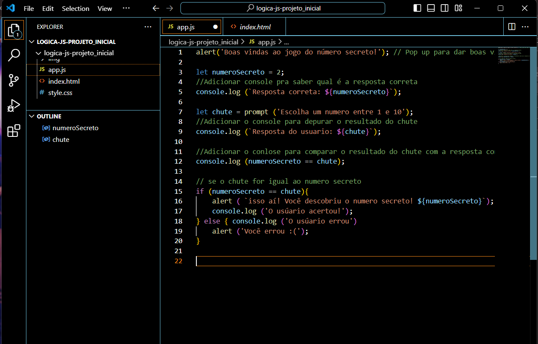The height and width of the screenshot is (344, 538).
Task: Open the Selection menu
Action: click(x=75, y=8)
